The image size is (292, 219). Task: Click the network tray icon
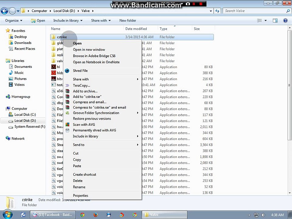tap(256, 215)
